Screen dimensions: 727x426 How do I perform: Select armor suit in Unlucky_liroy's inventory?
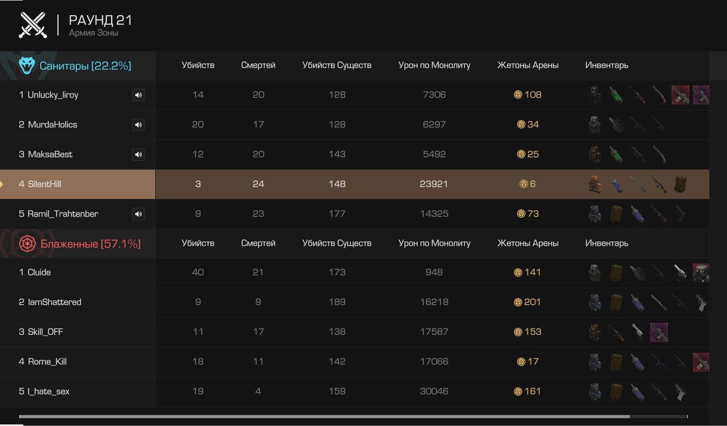click(594, 95)
